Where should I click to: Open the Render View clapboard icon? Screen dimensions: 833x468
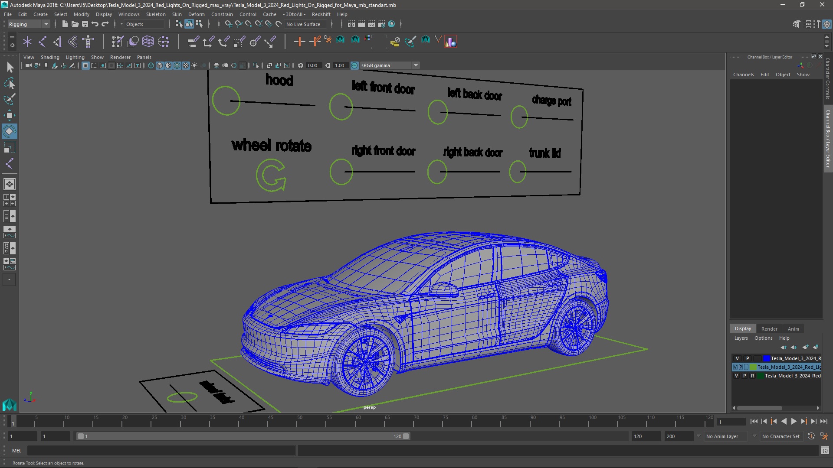(351, 24)
